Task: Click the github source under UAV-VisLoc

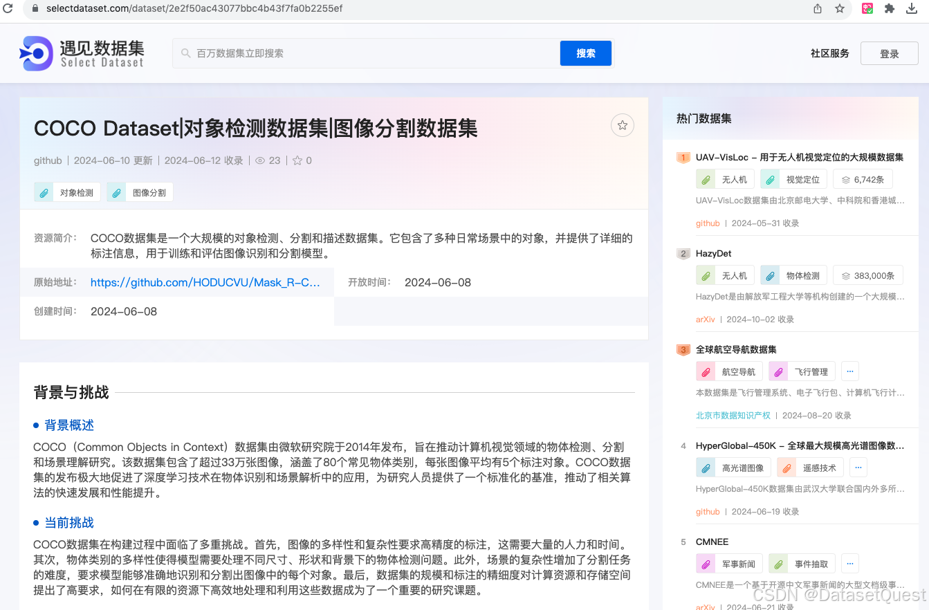Action: point(708,223)
